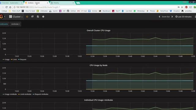Open BlackBoard bookmark

[105, 11]
